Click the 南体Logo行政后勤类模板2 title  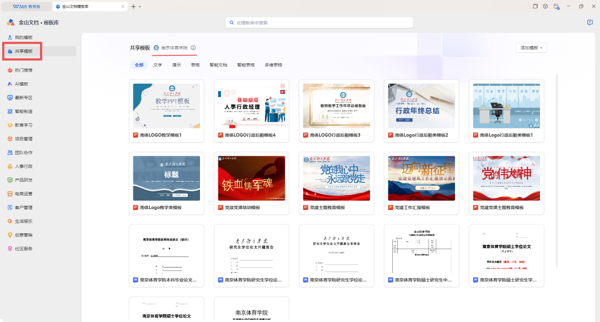pos(421,135)
